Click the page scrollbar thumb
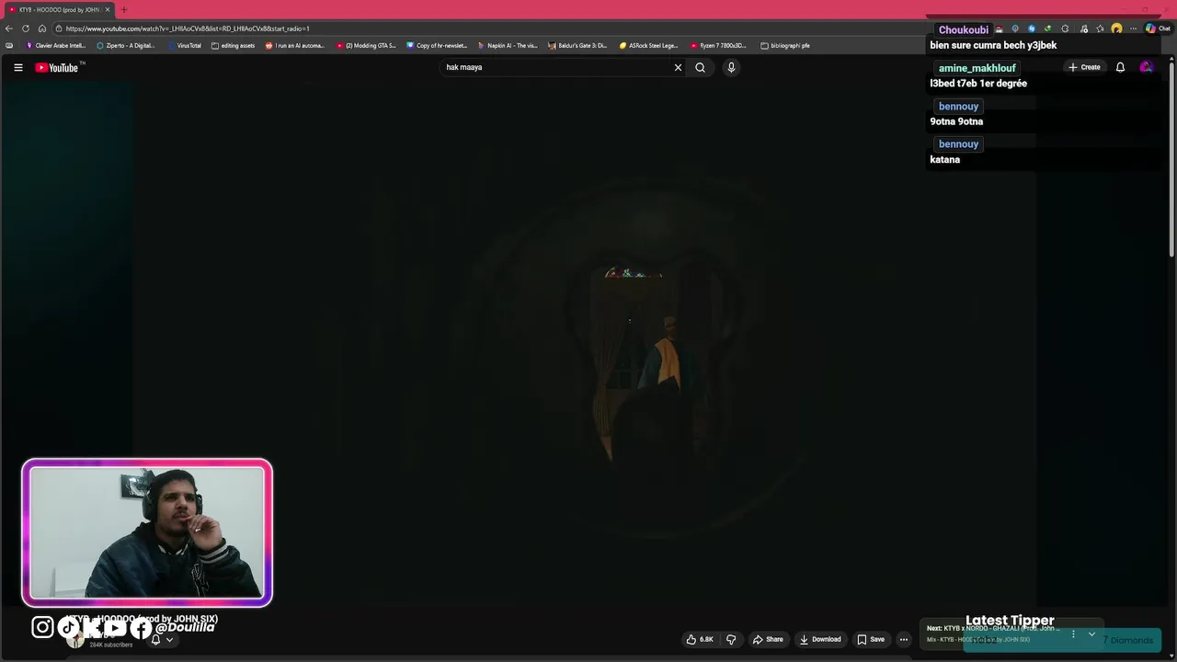The height and width of the screenshot is (662, 1177). (1171, 158)
